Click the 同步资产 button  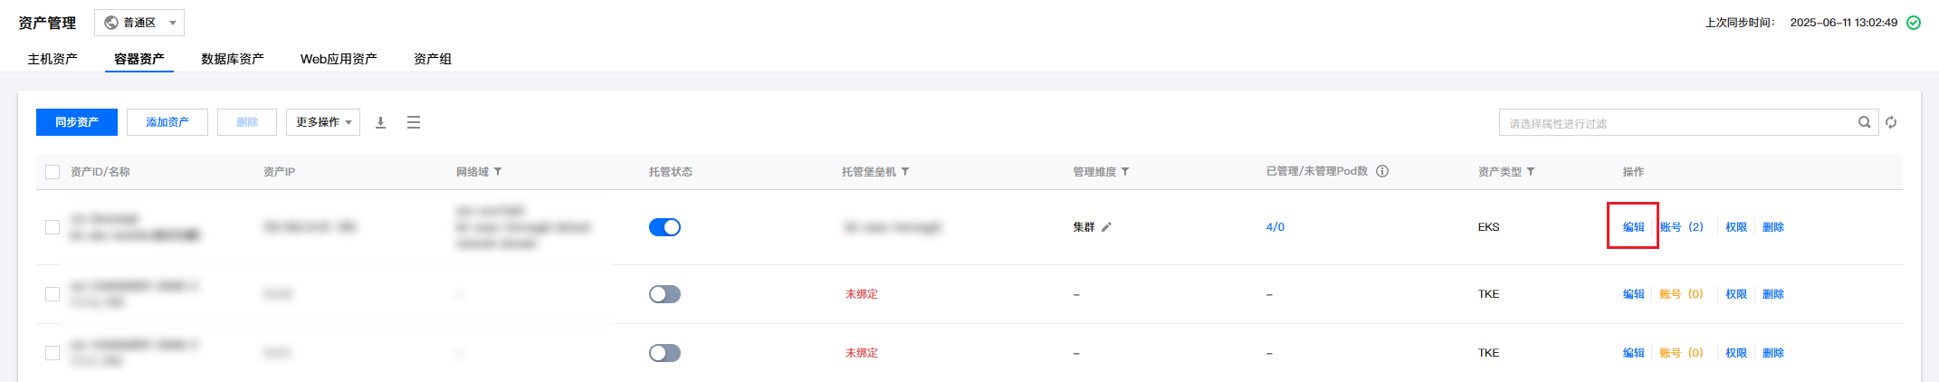tap(77, 122)
